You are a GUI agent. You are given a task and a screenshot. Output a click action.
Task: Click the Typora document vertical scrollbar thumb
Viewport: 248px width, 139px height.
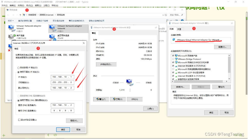click(x=246, y=16)
